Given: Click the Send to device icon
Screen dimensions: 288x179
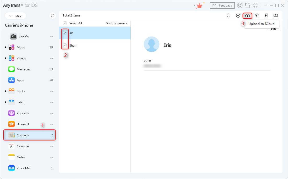Looking at the screenshot, I should (x=266, y=16).
